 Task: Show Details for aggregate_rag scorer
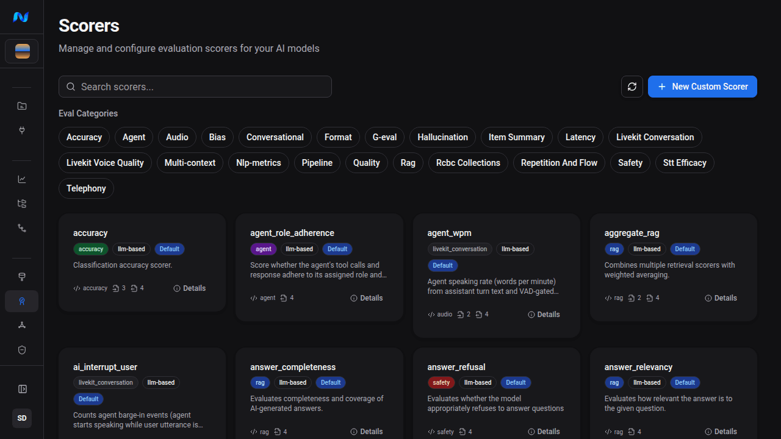[721, 298]
